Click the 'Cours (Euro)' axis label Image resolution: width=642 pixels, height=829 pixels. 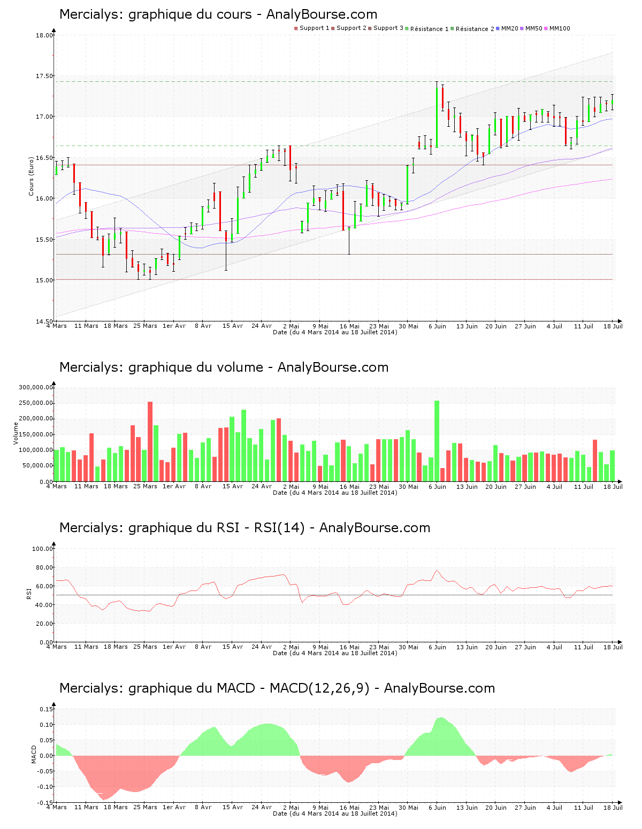(x=32, y=175)
